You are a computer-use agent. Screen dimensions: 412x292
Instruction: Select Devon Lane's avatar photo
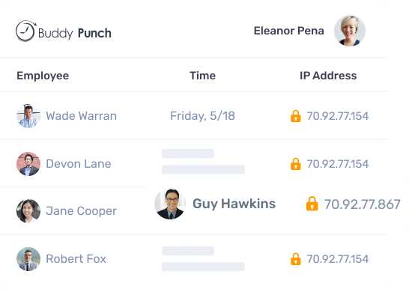(28, 164)
